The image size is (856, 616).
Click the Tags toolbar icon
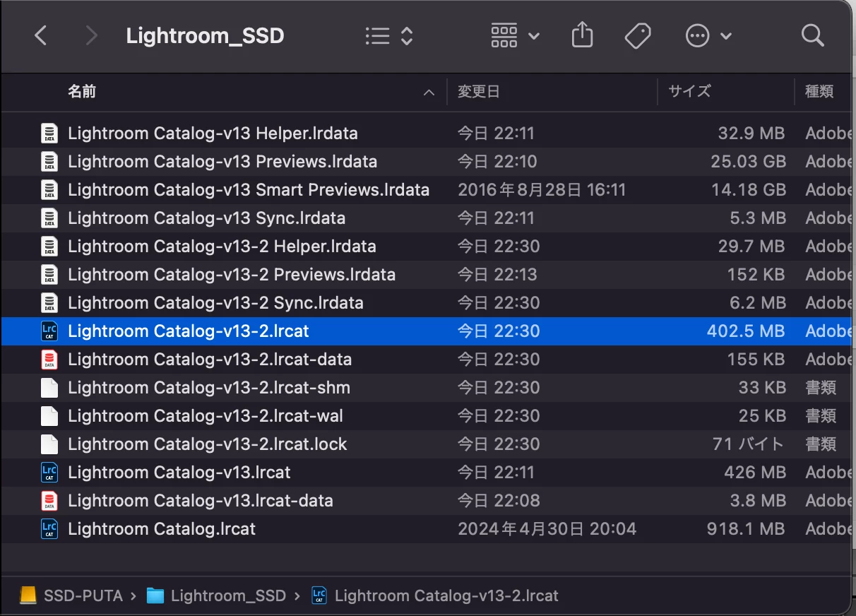coord(638,36)
